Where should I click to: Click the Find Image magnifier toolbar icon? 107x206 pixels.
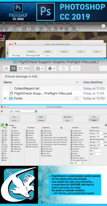click(49, 28)
